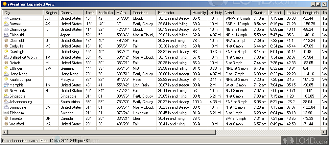Click the partly cloudy icon beside Barrow
The image size is (329, 145).
coord(6,24)
